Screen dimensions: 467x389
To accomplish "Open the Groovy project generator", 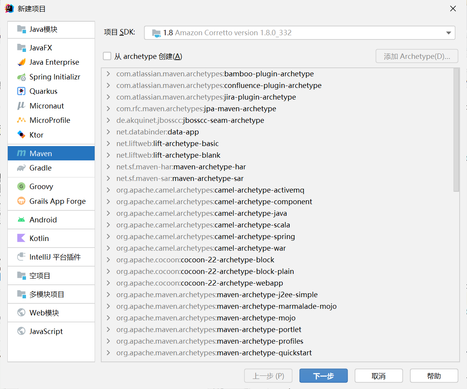I will point(40,186).
